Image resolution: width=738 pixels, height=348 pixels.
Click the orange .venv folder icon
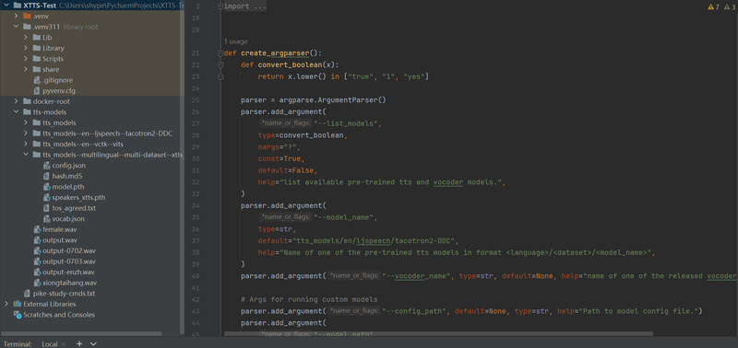pyautogui.click(x=27, y=16)
